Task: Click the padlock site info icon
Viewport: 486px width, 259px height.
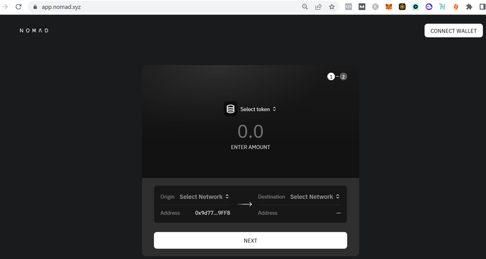Action: point(35,7)
